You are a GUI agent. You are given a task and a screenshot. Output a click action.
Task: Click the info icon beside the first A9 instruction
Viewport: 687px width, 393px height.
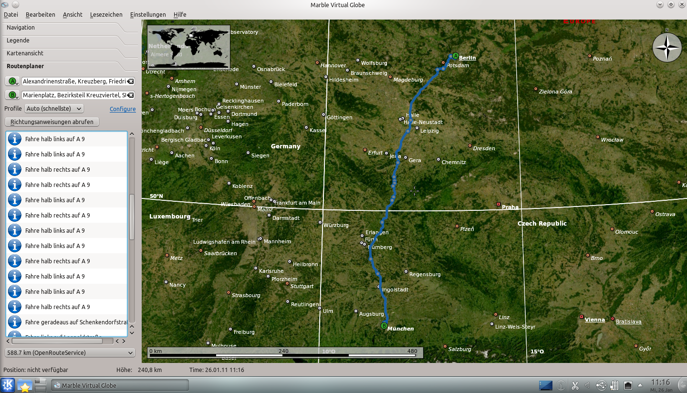click(15, 139)
